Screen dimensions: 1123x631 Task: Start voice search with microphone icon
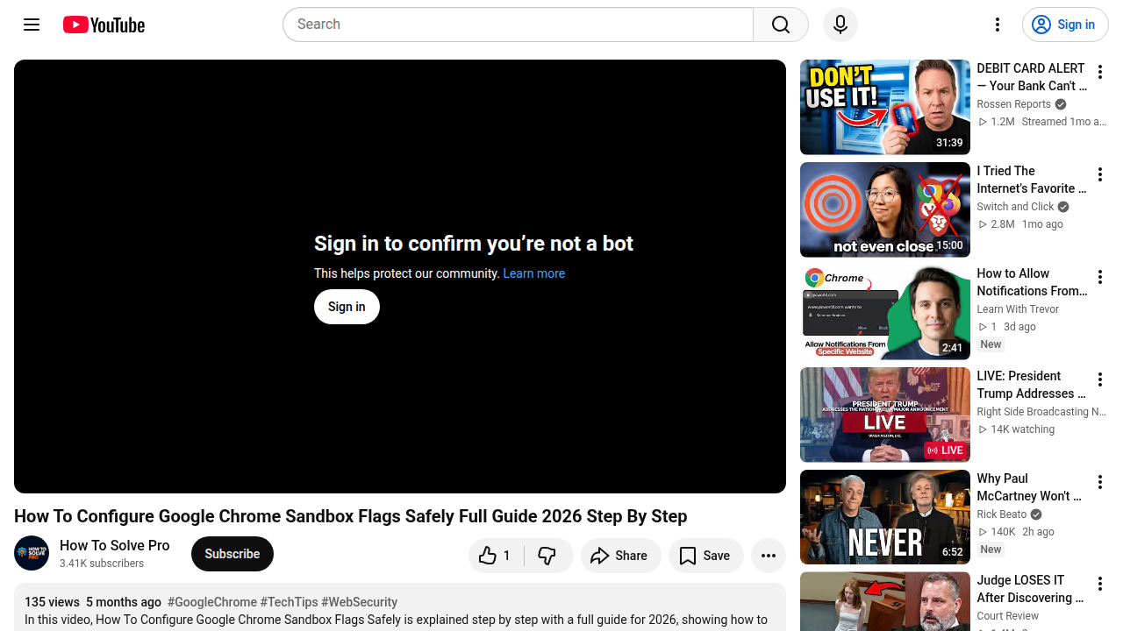tap(840, 25)
